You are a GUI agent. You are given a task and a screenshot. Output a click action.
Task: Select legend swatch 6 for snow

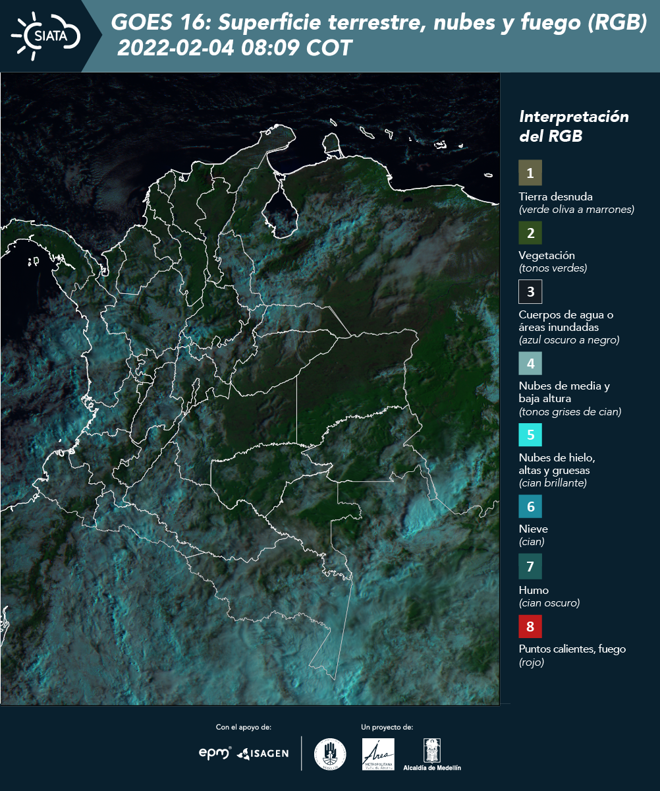(530, 506)
